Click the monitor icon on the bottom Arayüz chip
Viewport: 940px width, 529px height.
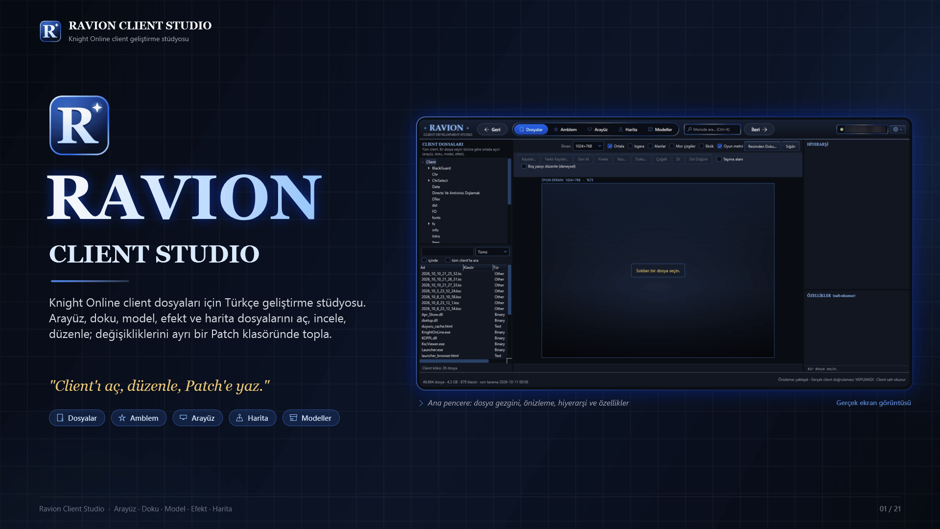(183, 418)
